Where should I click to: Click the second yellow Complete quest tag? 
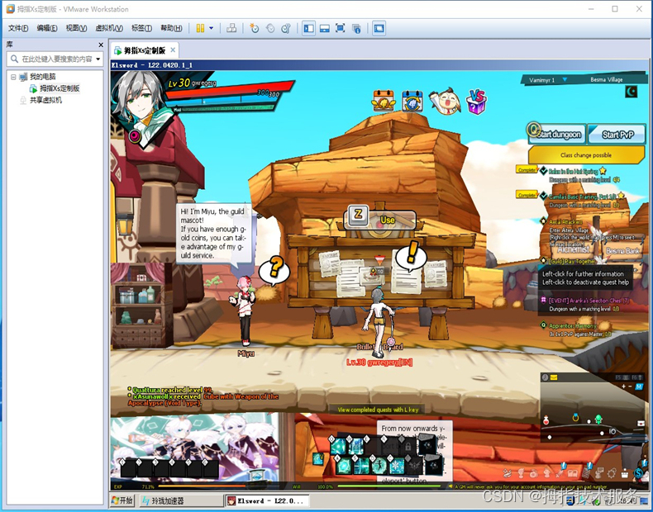pos(527,194)
